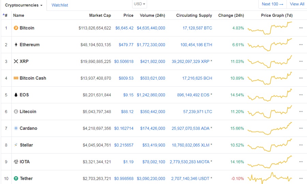Click Tether's 7-day price graph
Screen dimensions: 307x184
[x=269, y=178]
